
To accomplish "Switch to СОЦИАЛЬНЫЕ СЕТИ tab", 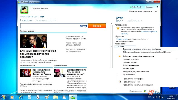I will (x=29, y=17).
